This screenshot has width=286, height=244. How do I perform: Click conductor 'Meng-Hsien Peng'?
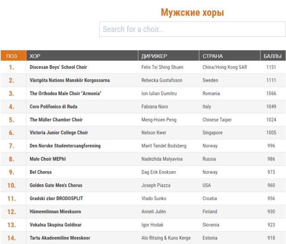click(x=159, y=120)
